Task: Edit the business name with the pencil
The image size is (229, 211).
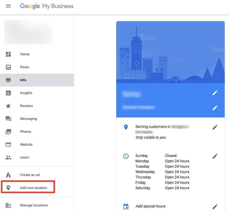Action: pos(215,93)
